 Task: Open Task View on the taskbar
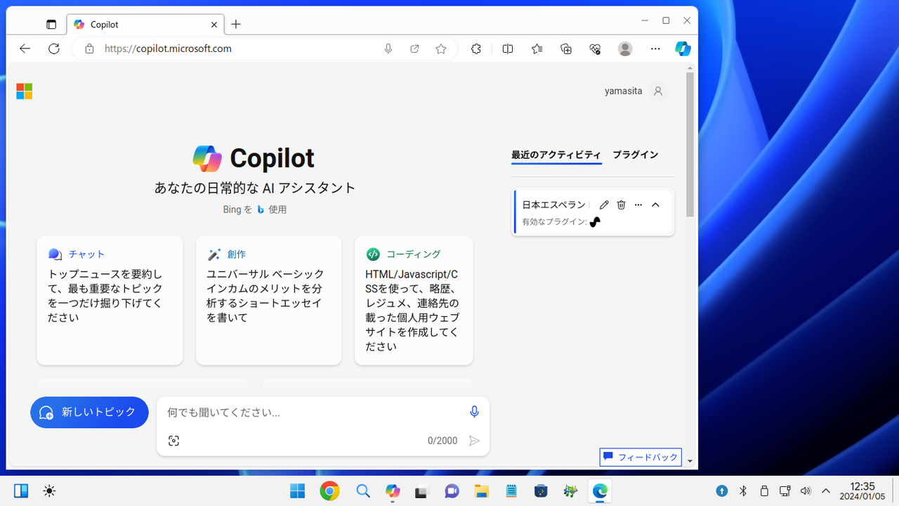pos(421,491)
